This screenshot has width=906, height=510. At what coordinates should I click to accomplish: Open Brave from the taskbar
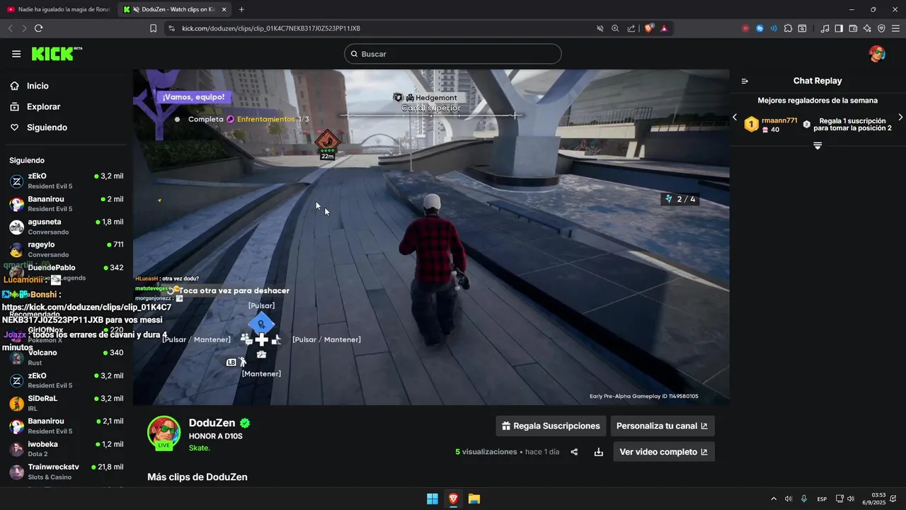pyautogui.click(x=453, y=499)
